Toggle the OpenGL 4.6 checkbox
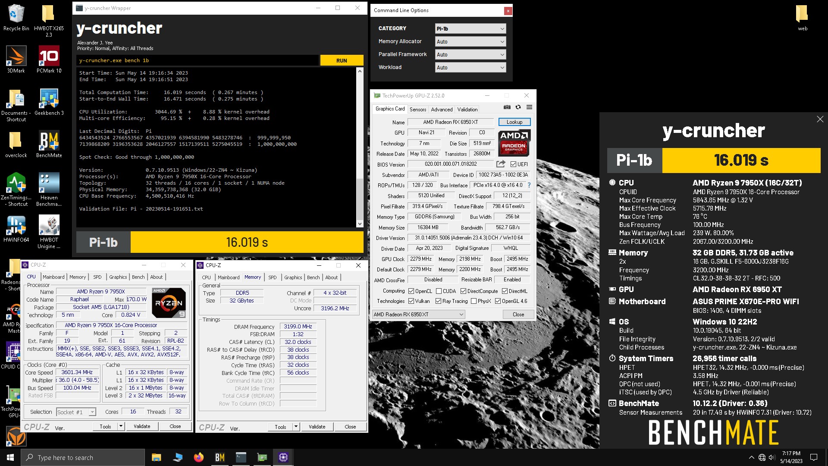The image size is (828, 466). pyautogui.click(x=498, y=301)
